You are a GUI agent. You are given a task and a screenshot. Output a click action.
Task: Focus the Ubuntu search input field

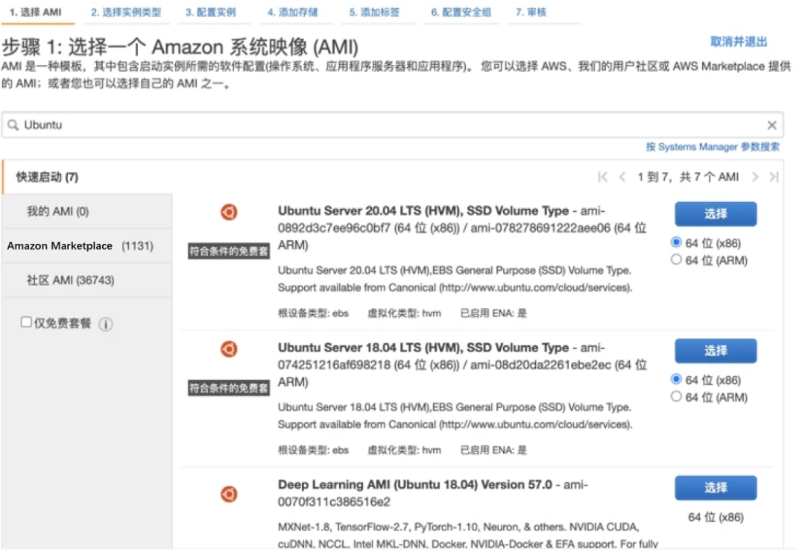click(392, 125)
